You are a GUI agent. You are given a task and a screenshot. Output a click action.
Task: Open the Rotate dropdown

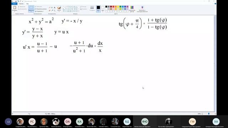tap(39, 11)
